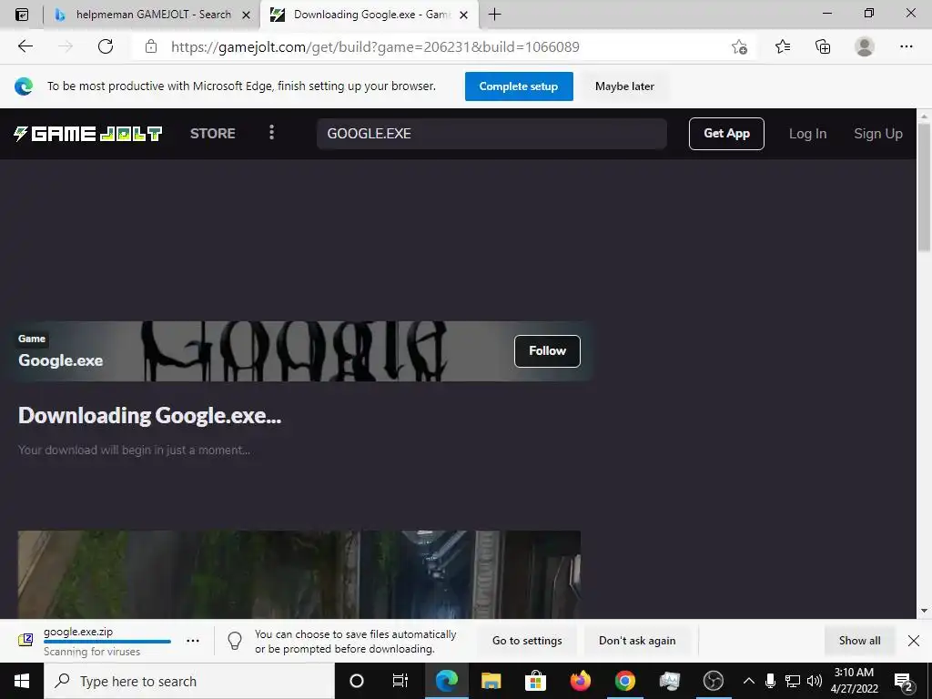
Task: Click Don't ask again button
Action: point(637,641)
